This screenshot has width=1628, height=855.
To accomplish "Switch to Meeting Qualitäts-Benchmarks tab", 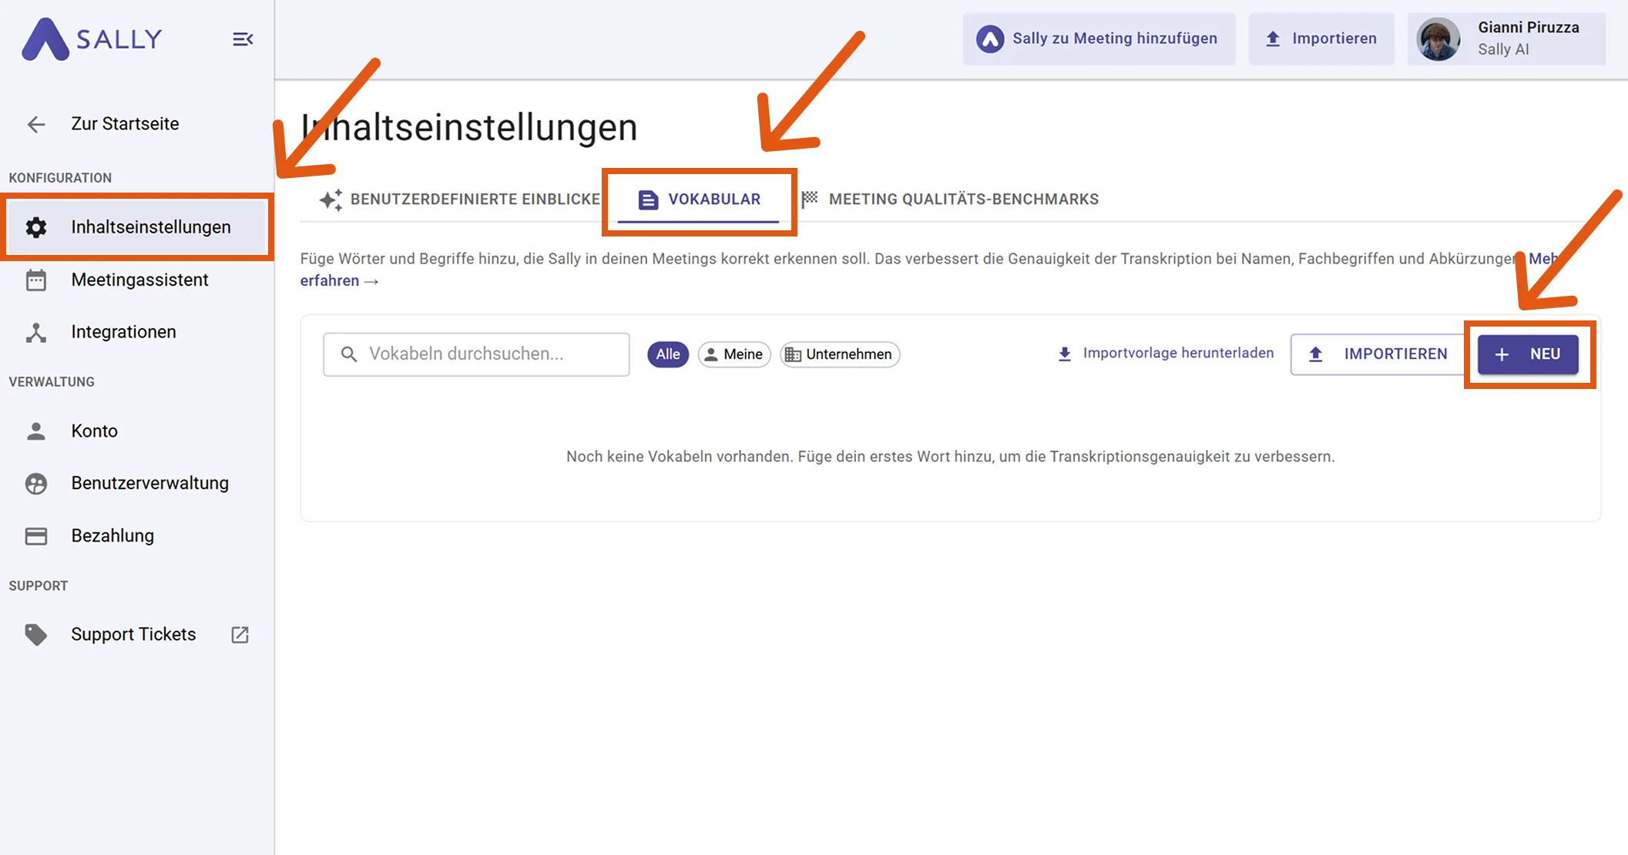I will (950, 199).
